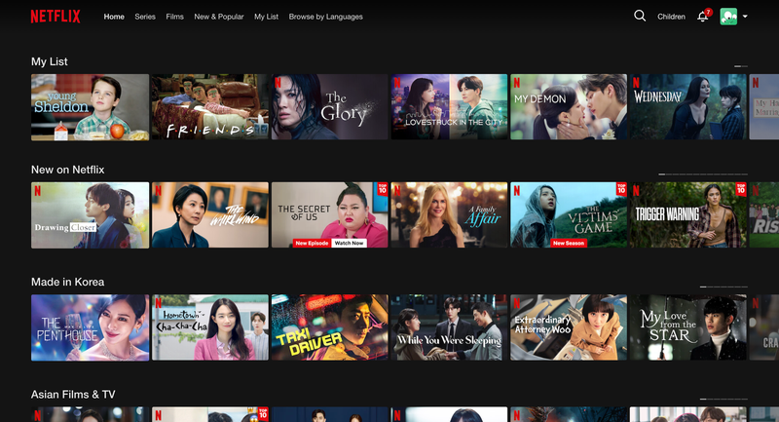The height and width of the screenshot is (422, 779).
Task: Open the Trigger Warning thumbnail
Action: coord(688,214)
